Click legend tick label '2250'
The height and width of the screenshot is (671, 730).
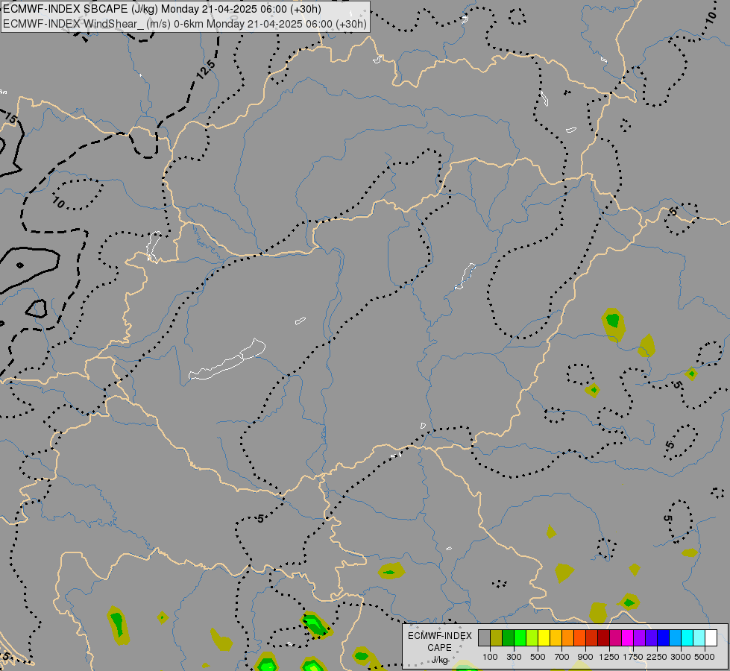tap(657, 657)
